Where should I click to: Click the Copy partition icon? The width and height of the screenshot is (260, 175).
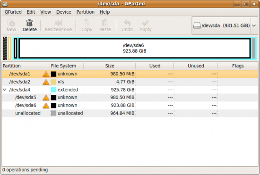point(87,23)
